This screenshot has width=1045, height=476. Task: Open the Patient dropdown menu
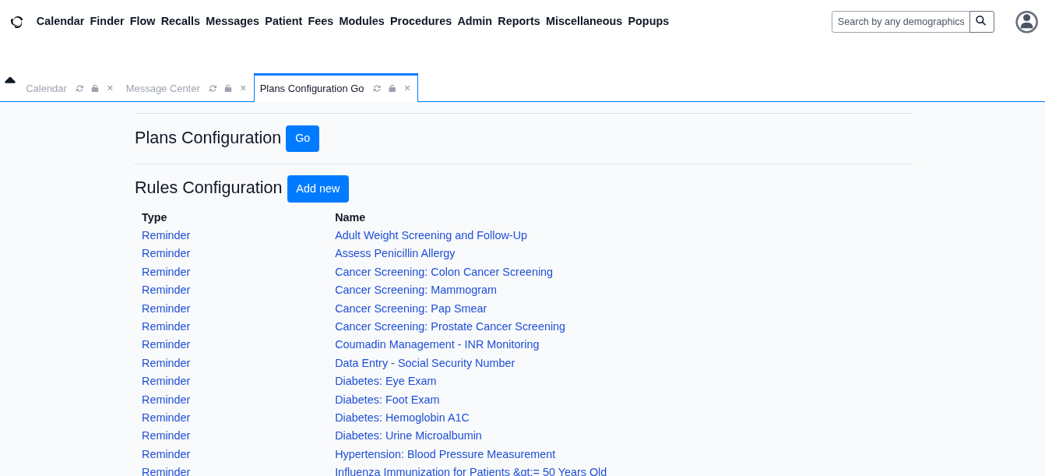pos(283,21)
